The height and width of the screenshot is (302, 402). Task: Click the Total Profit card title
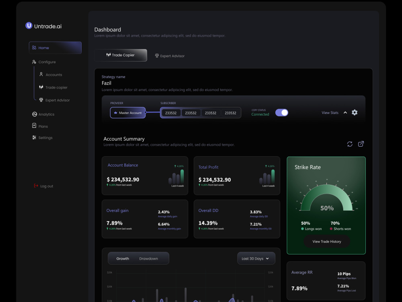(x=208, y=167)
